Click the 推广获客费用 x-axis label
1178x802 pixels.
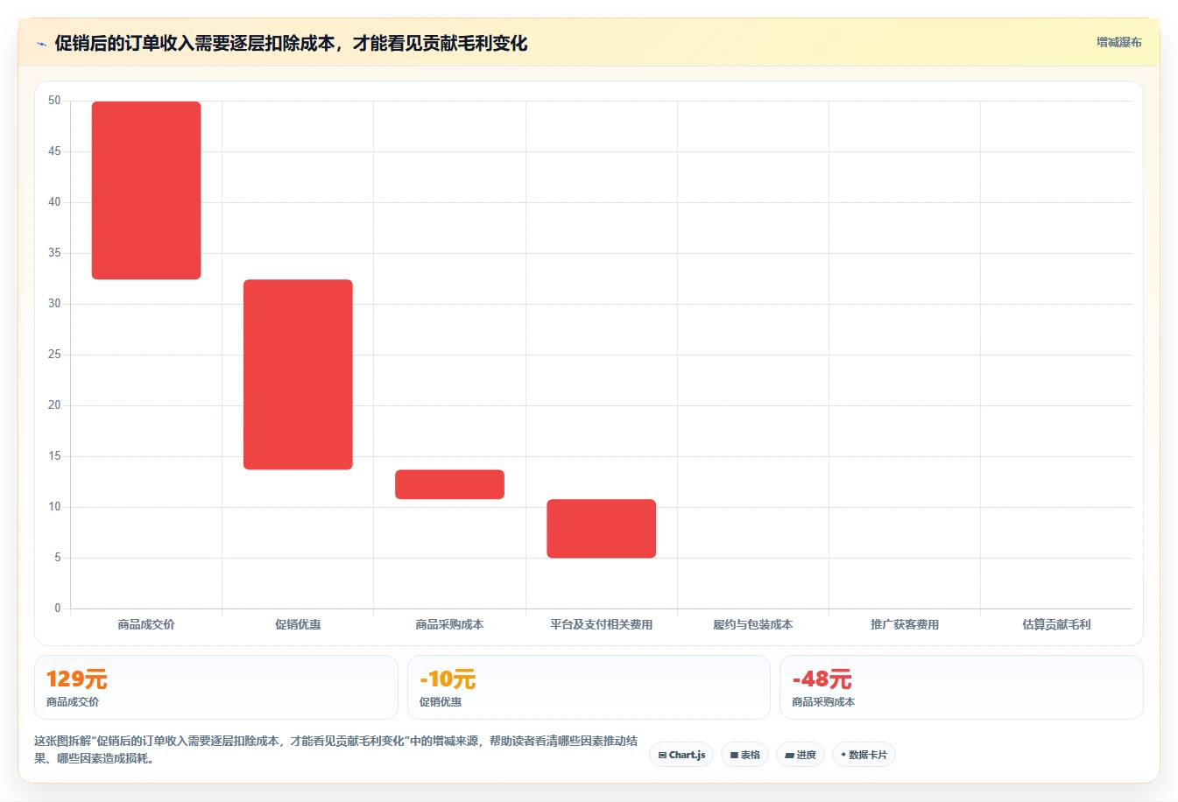905,624
